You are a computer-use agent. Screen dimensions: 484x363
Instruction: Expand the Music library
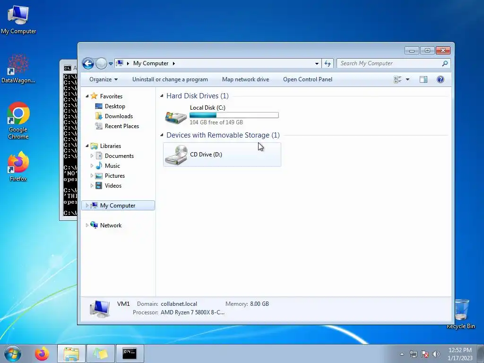click(92, 166)
